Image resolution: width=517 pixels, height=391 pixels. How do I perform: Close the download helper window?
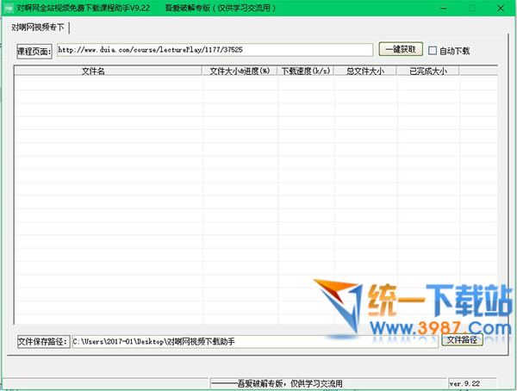[x=501, y=7]
